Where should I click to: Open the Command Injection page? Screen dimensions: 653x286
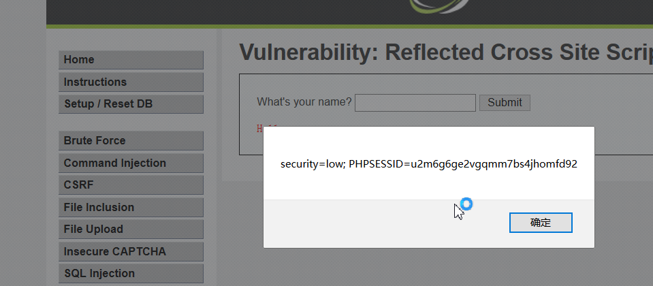(131, 163)
